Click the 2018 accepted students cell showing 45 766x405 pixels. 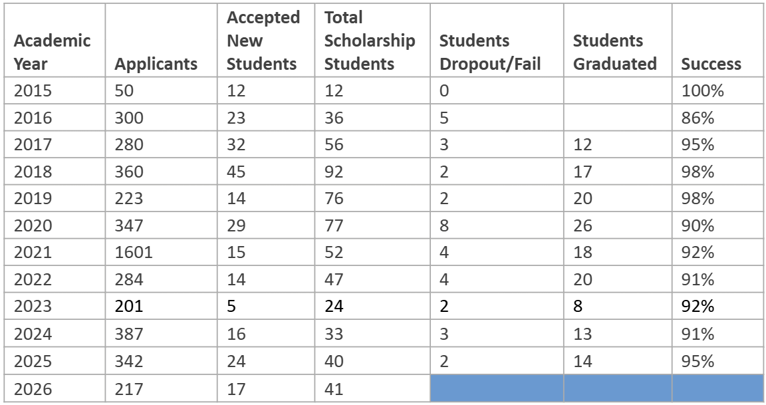point(236,172)
